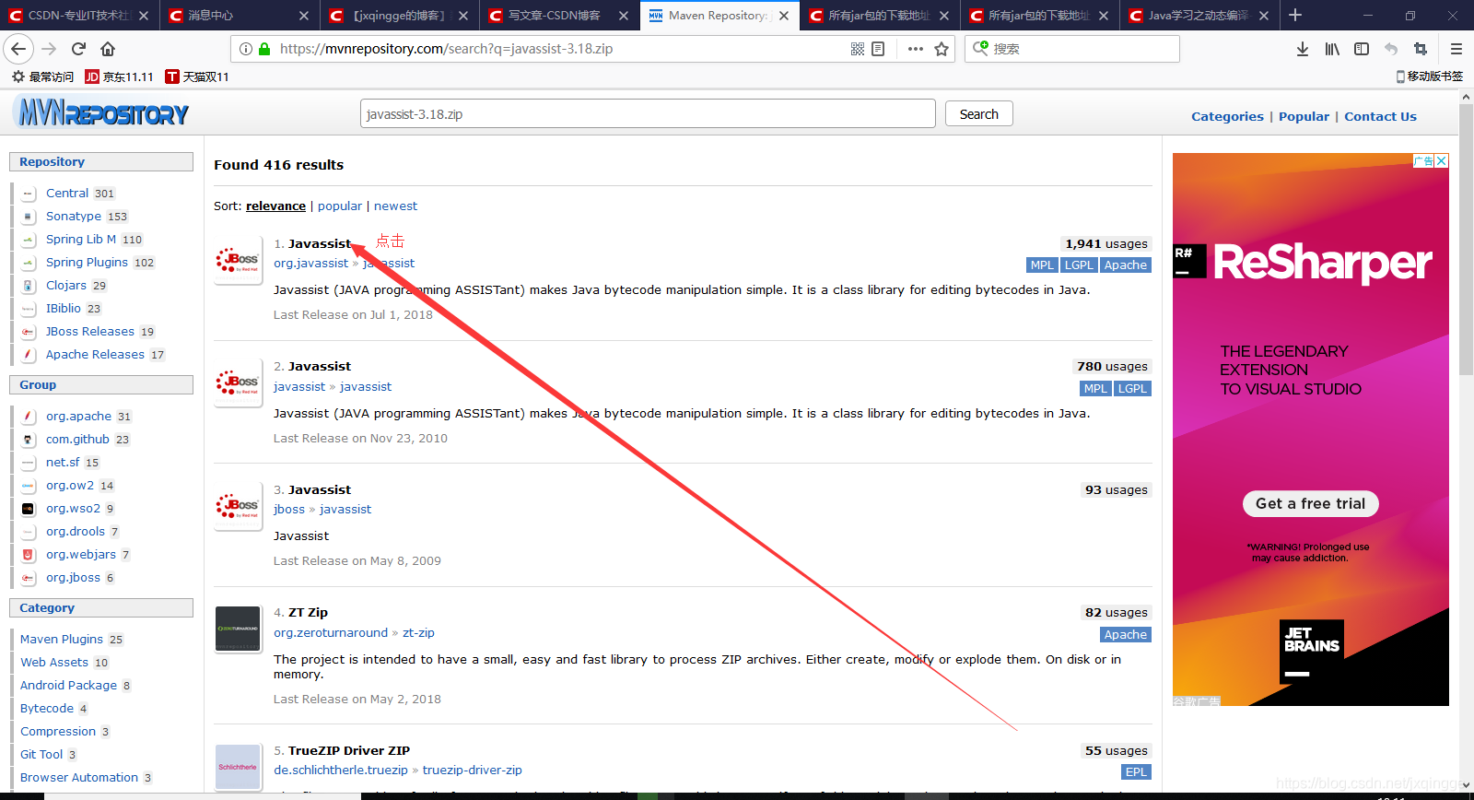The width and height of the screenshot is (1474, 800).
Task: Click the javassist-3.18.zip search field
Action: point(648,114)
